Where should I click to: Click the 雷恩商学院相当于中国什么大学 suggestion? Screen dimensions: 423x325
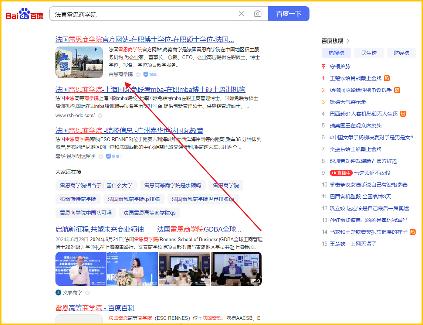[x=96, y=185]
